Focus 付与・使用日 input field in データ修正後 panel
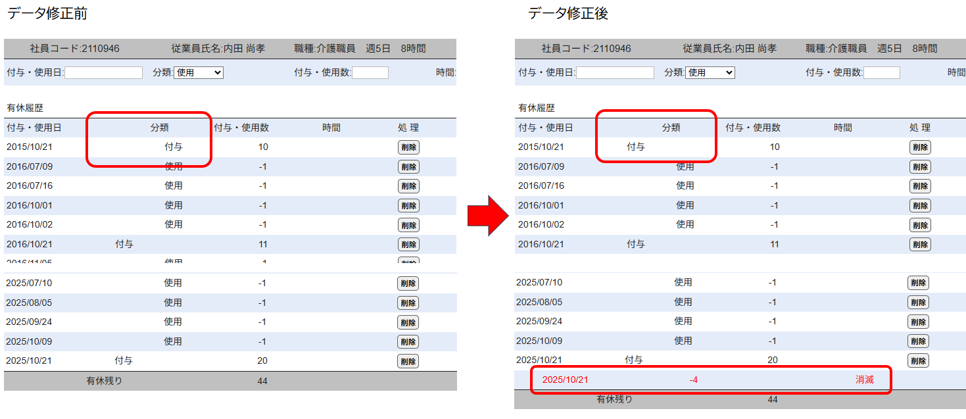Viewport: 966px width, 419px height. [615, 73]
